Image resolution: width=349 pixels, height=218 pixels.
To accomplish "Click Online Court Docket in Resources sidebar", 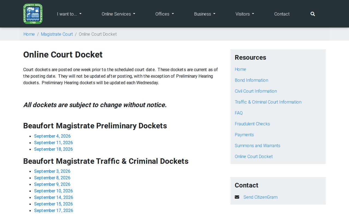I will click(254, 156).
